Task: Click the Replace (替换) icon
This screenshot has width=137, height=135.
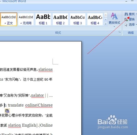Action: [126, 19]
